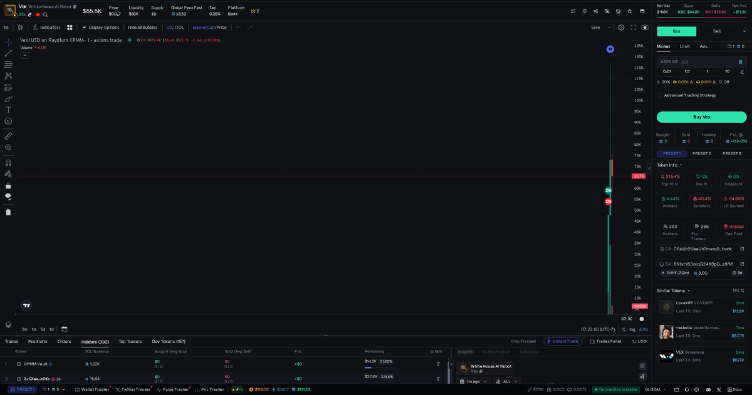Hide All Bubbles on chart
Image resolution: width=752 pixels, height=395 pixels.
point(142,28)
